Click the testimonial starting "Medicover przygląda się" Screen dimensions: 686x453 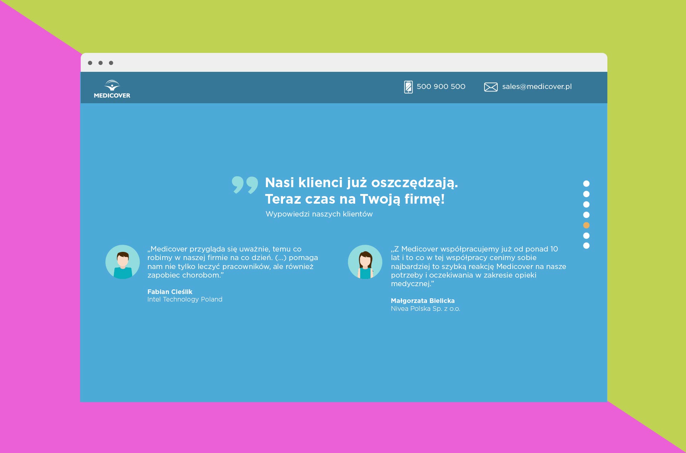click(x=233, y=262)
